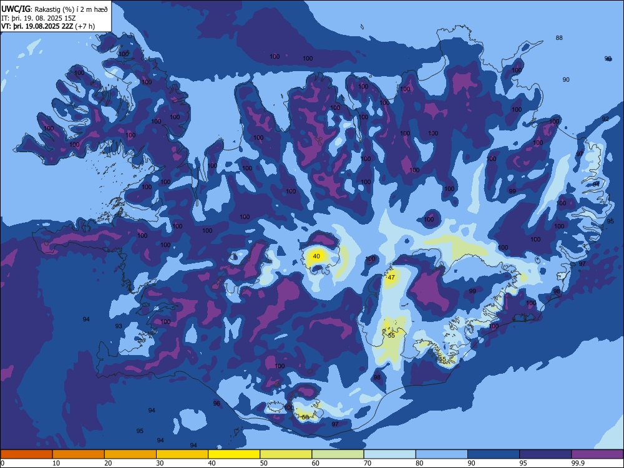The height and width of the screenshot is (468, 624).
Task: Pick the purple legend swatch above 99.9
Action: [x=597, y=454]
